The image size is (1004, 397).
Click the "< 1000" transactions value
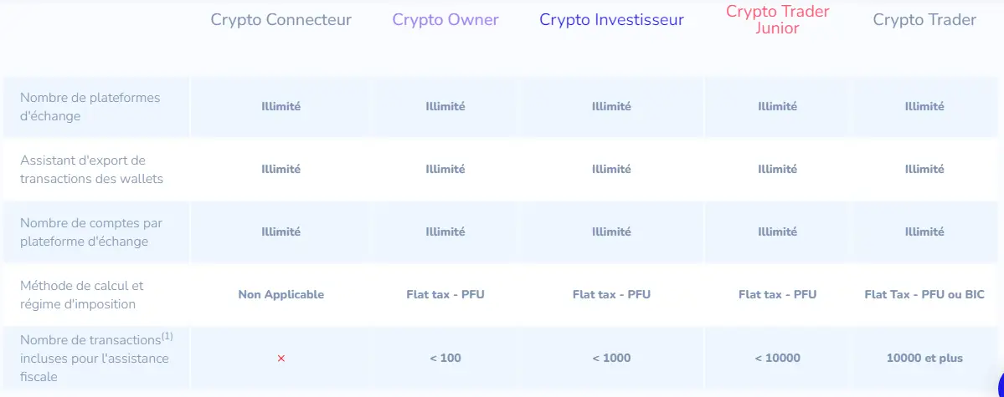[611, 359]
